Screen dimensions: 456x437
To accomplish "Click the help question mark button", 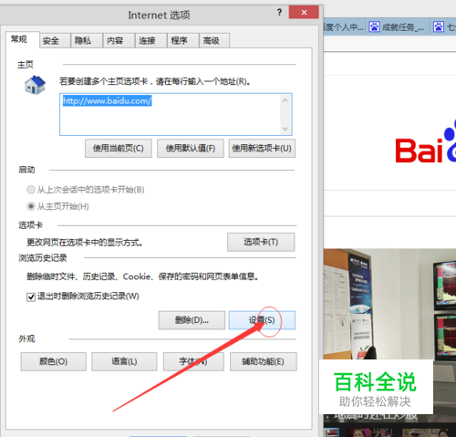I will [279, 13].
